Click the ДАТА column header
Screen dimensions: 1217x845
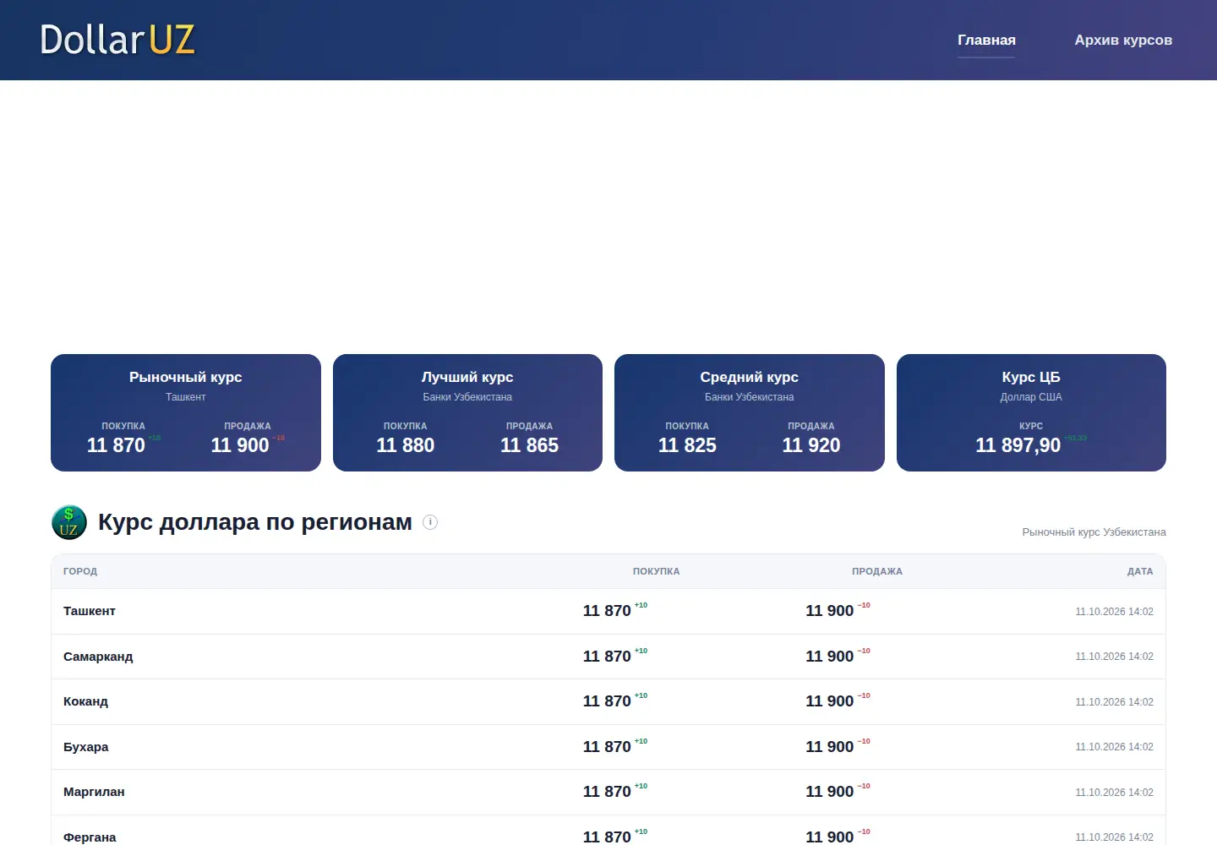tap(1140, 571)
